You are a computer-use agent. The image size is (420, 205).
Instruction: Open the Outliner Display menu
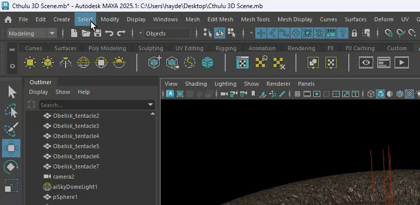(38, 92)
